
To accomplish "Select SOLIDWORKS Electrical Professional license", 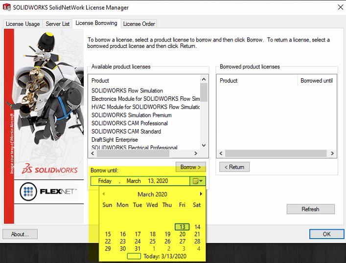I will click(135, 147).
